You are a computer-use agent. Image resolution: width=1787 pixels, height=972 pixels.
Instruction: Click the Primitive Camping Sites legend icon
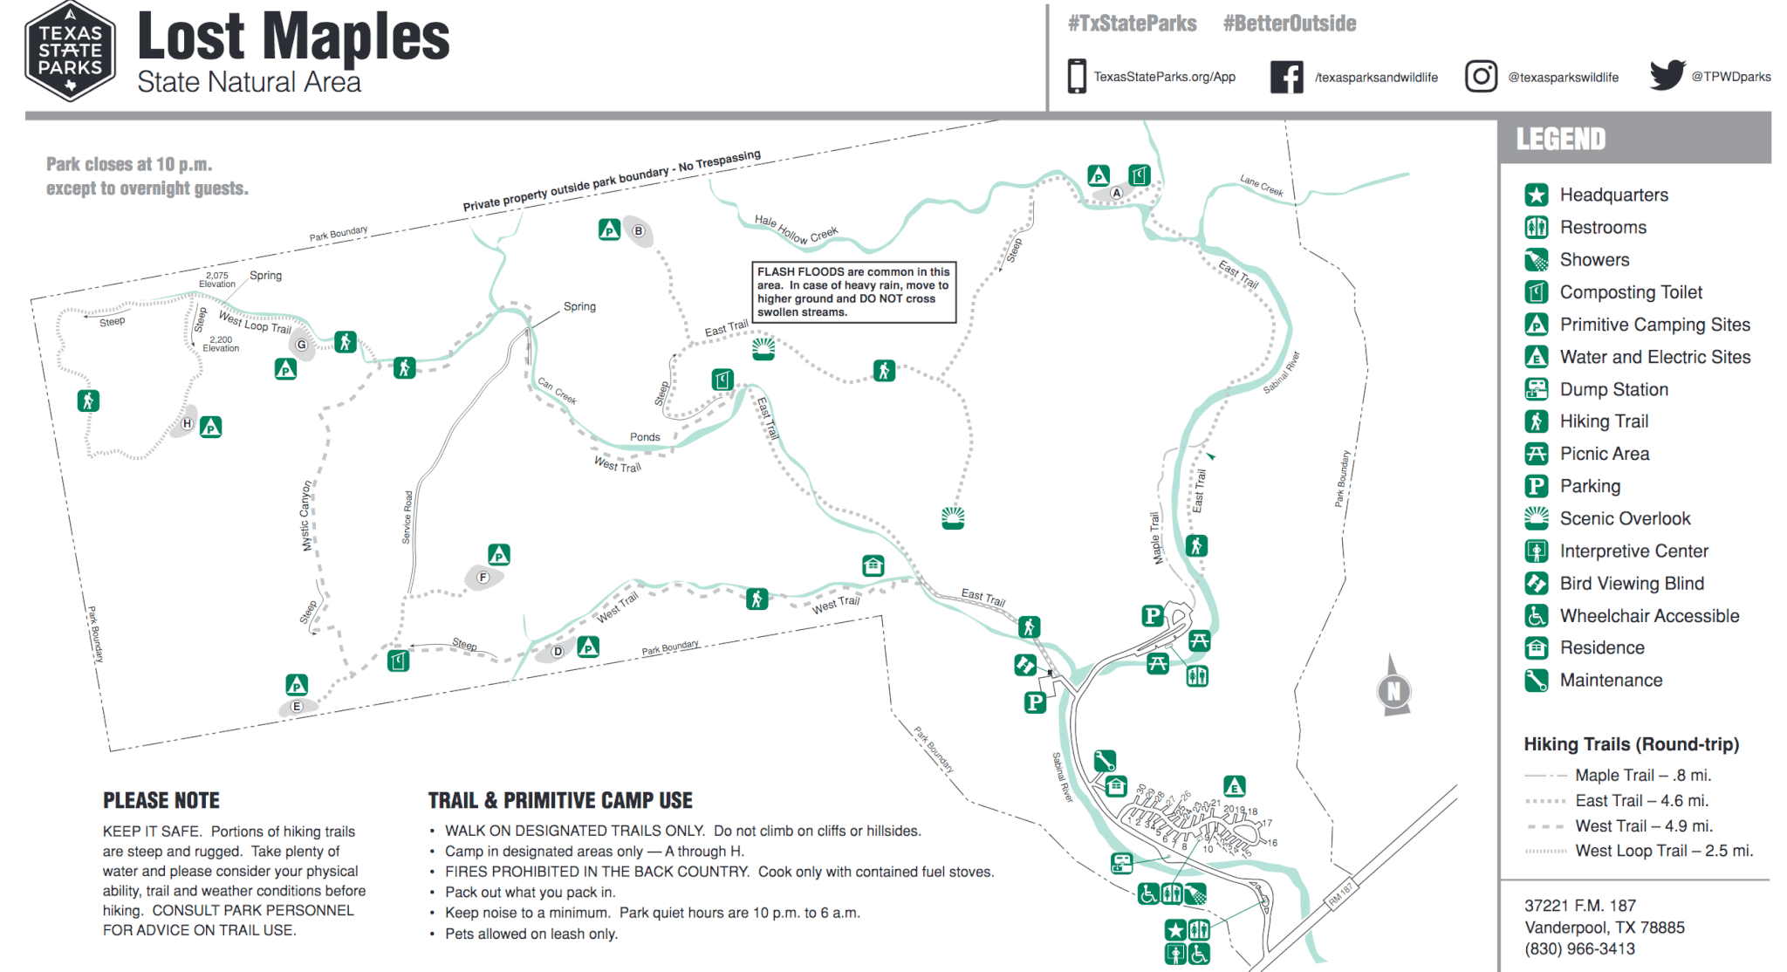pos(1537,324)
